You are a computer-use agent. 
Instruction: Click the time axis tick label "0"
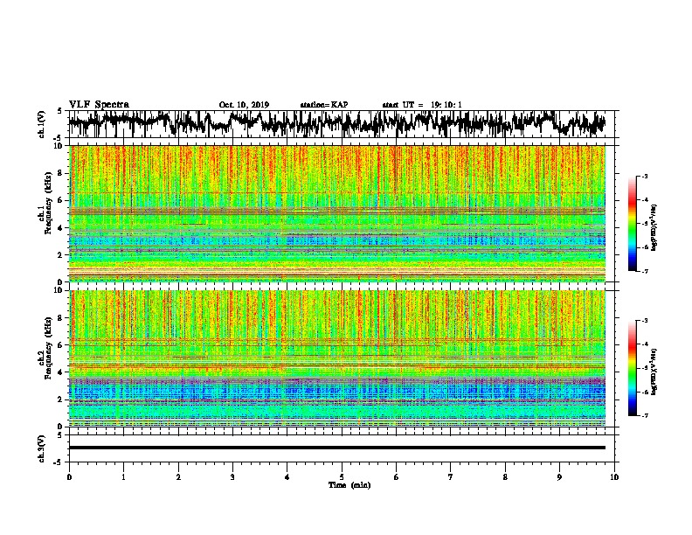[x=69, y=477]
